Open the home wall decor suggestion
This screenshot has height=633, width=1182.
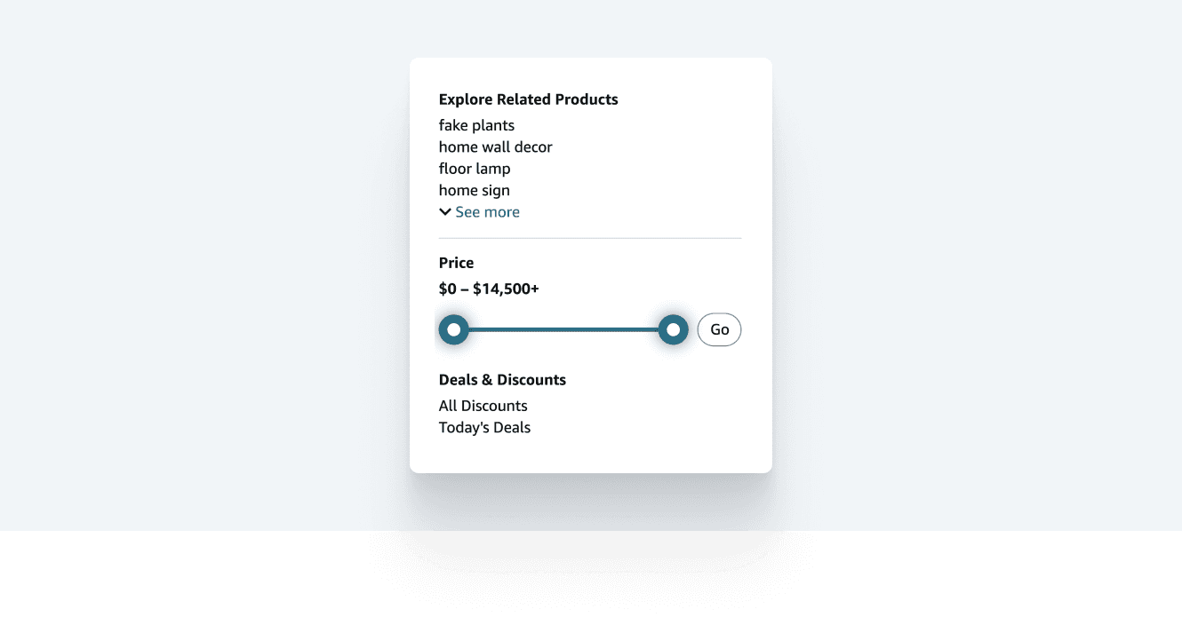[x=495, y=146]
